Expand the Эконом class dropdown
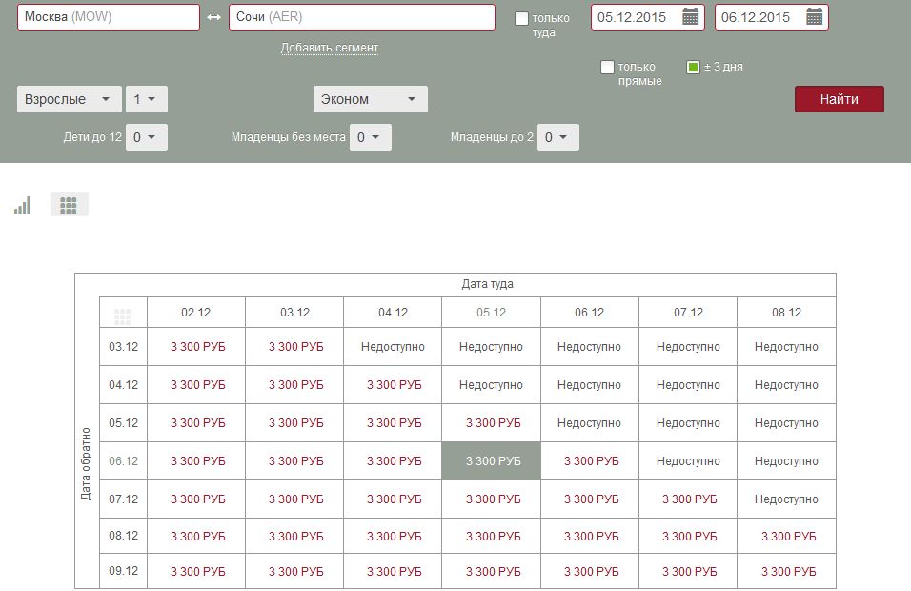Screen dimensions: 911x591 (370, 99)
